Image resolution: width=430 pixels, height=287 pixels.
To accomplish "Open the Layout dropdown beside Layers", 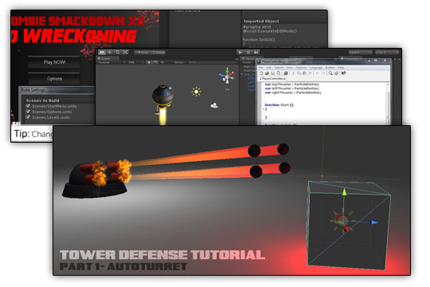I will point(387,52).
